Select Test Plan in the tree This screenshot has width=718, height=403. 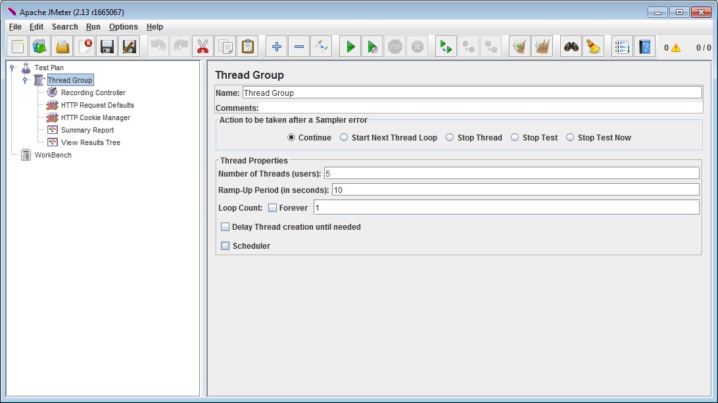point(49,68)
